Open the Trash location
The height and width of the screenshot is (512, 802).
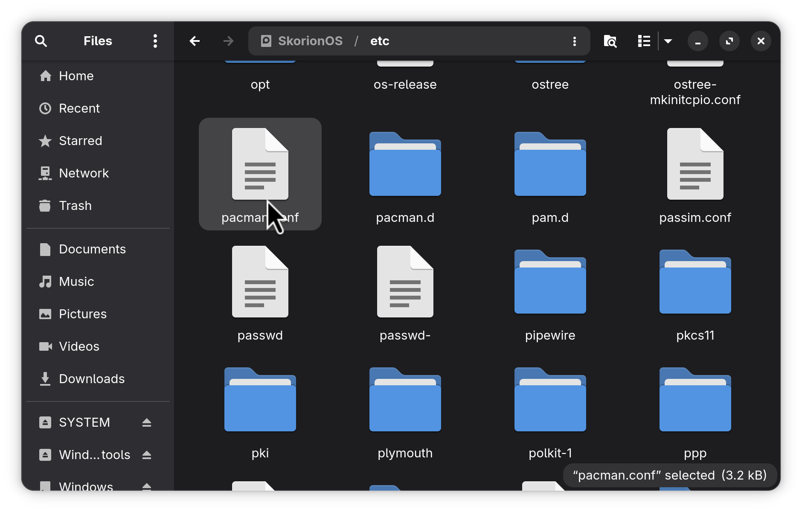tap(75, 206)
